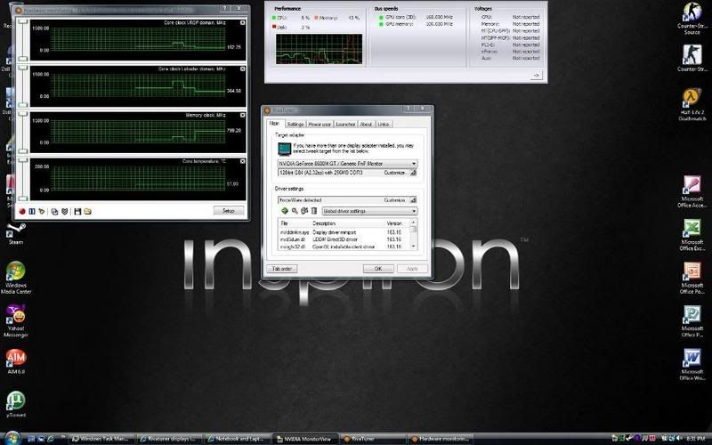Click the delete trash icon under Driver settings
Image resolution: width=712 pixels, height=445 pixels.
coord(314,211)
